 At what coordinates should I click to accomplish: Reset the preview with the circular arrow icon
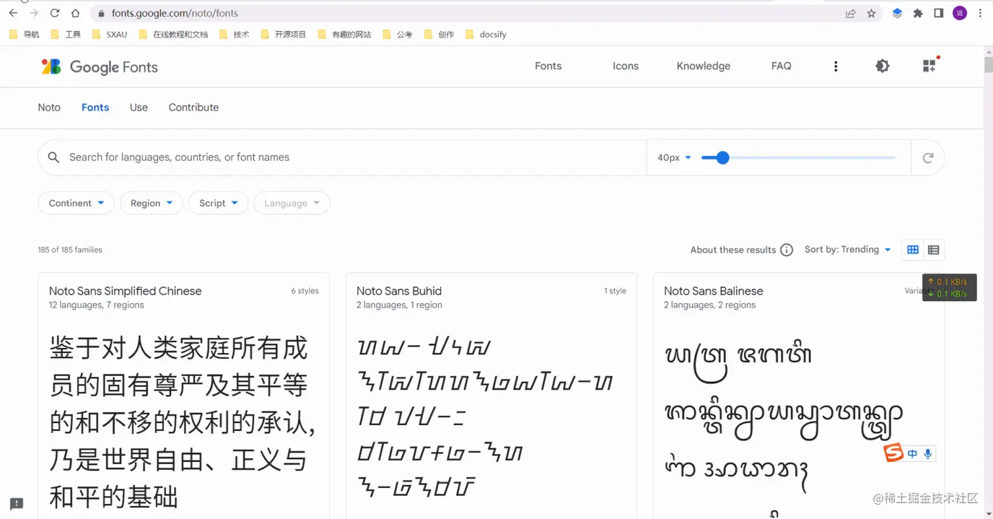928,157
